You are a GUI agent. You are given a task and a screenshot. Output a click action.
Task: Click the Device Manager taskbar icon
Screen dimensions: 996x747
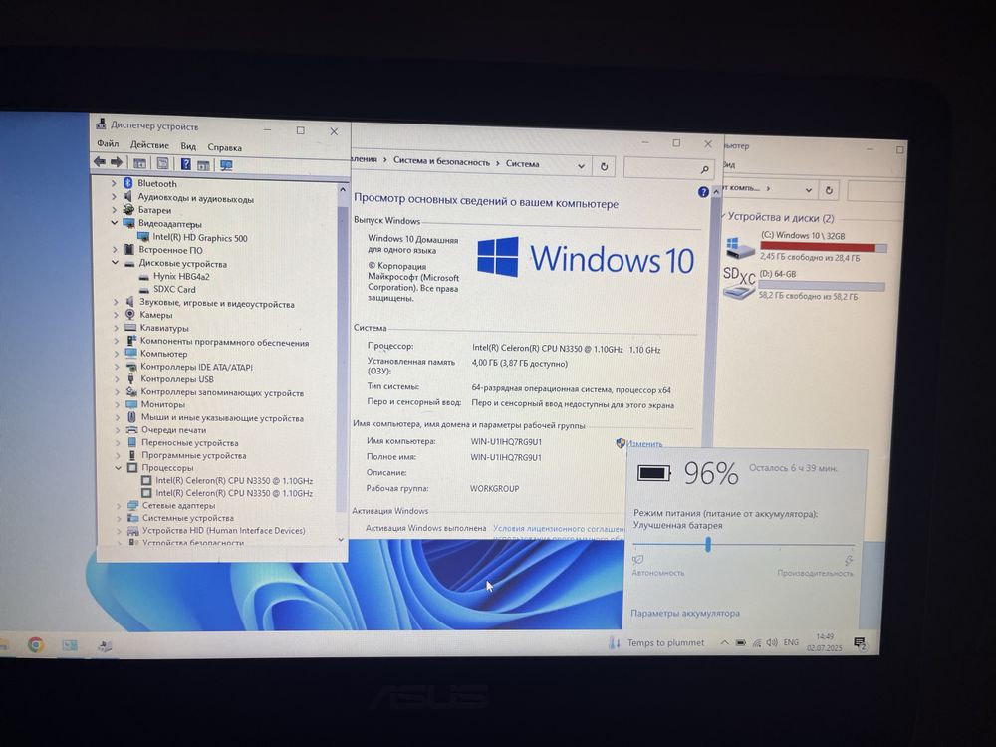click(105, 646)
